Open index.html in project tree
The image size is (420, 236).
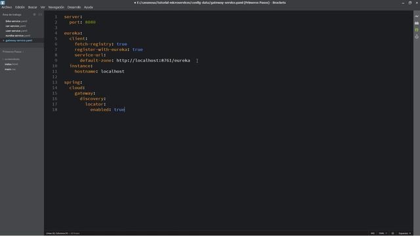11,64
